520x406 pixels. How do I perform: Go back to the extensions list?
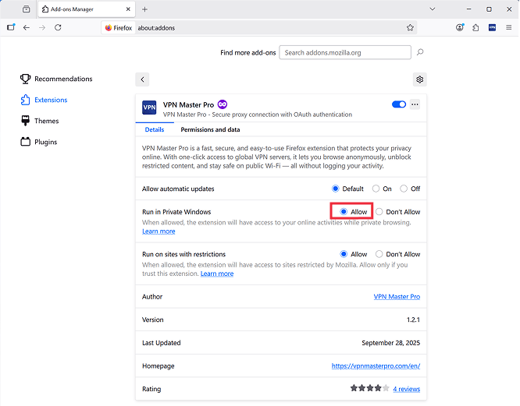[142, 79]
